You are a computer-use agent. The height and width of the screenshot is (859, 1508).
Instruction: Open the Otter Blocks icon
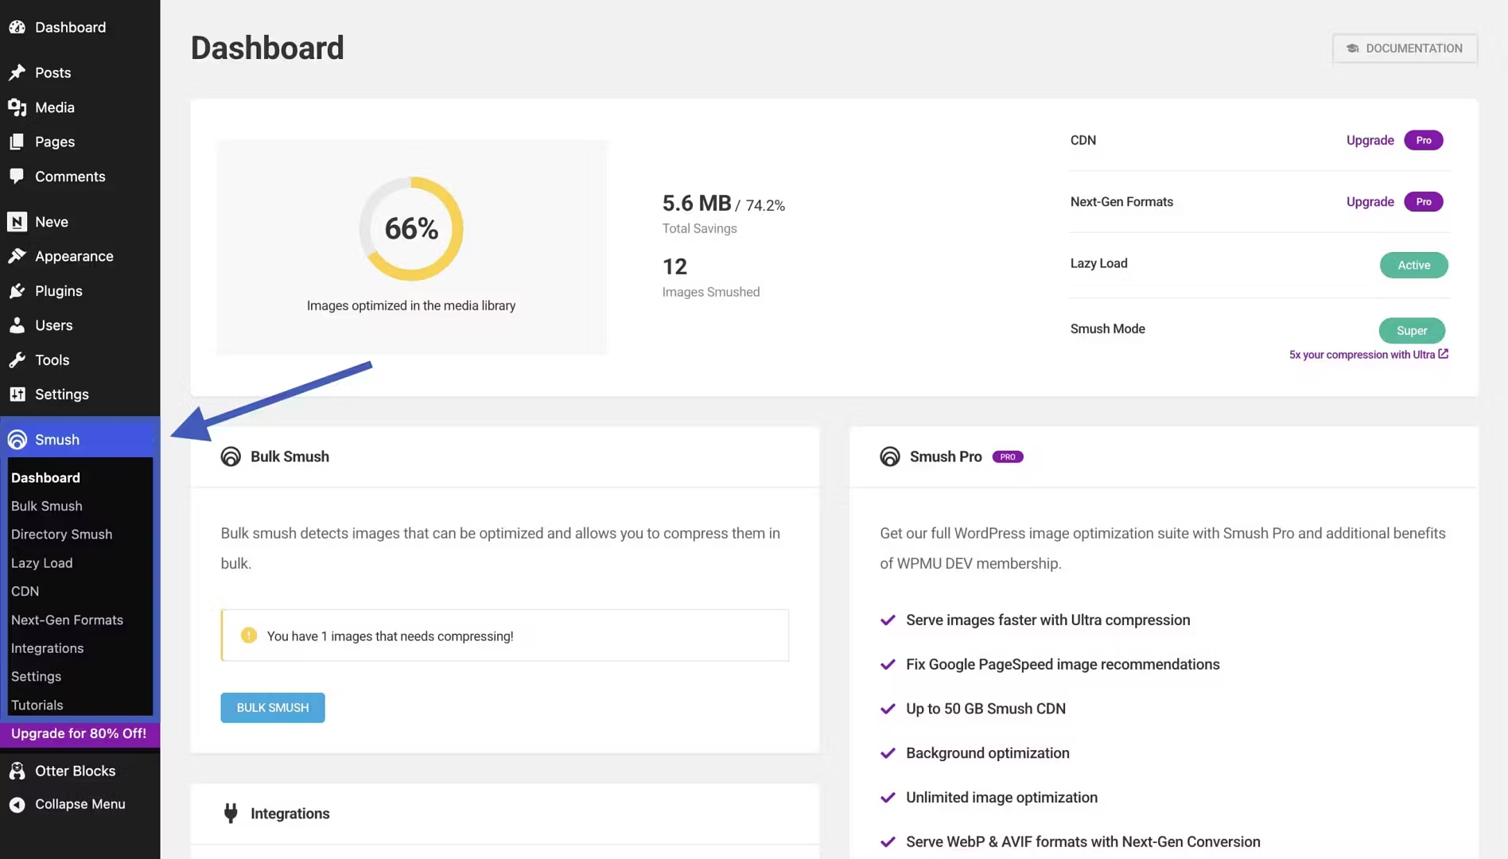(17, 770)
